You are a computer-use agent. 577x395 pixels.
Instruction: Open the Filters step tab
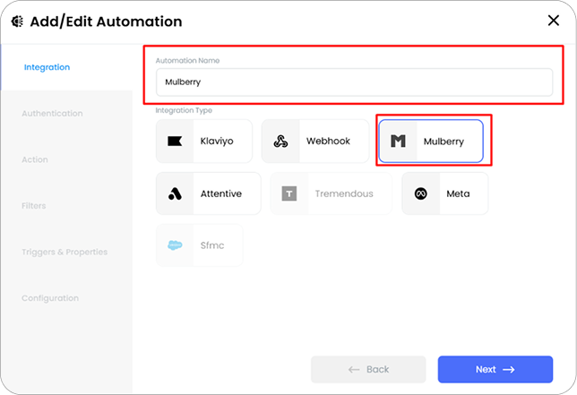pos(34,206)
